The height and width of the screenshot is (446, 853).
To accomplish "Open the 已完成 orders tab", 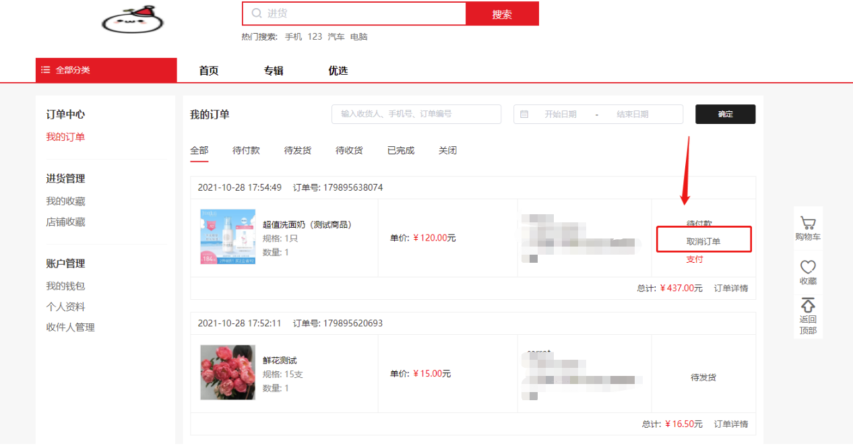I will click(400, 150).
